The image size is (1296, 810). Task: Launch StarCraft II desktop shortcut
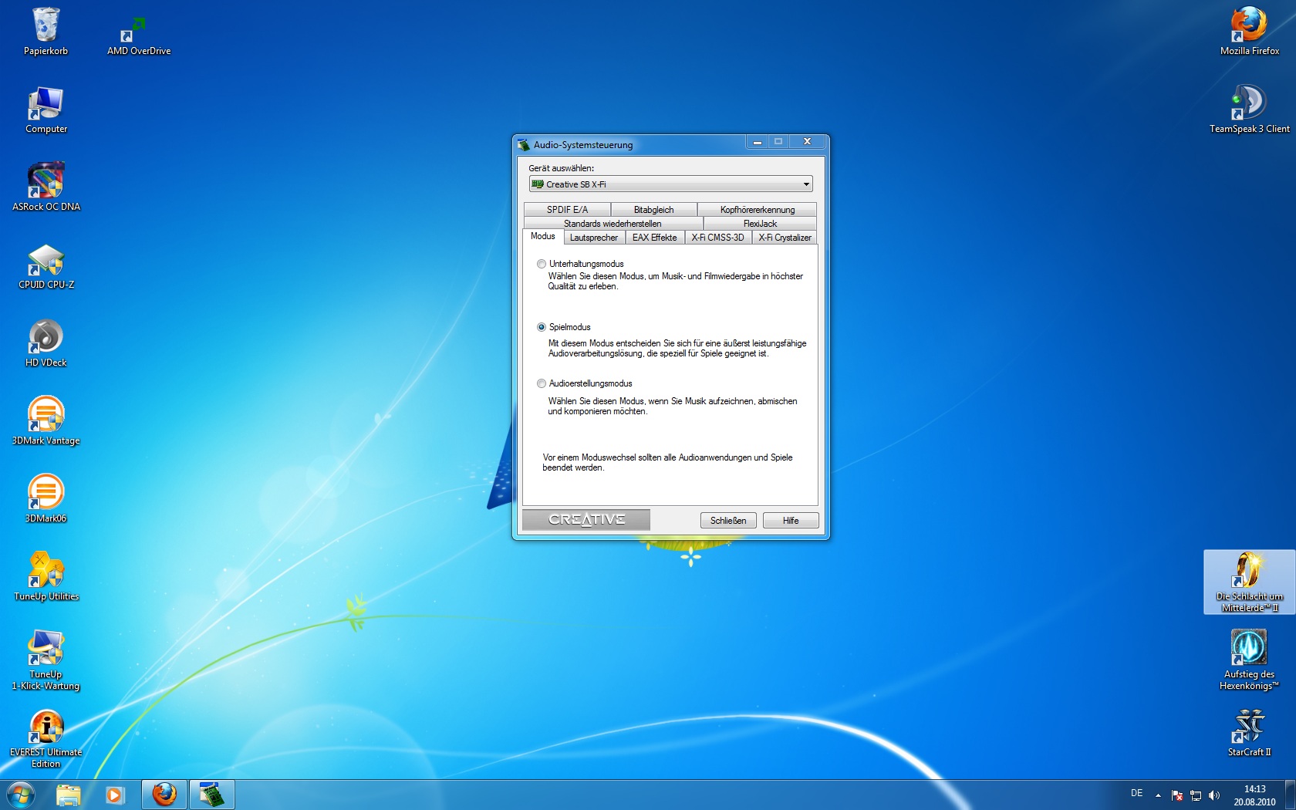(1249, 733)
